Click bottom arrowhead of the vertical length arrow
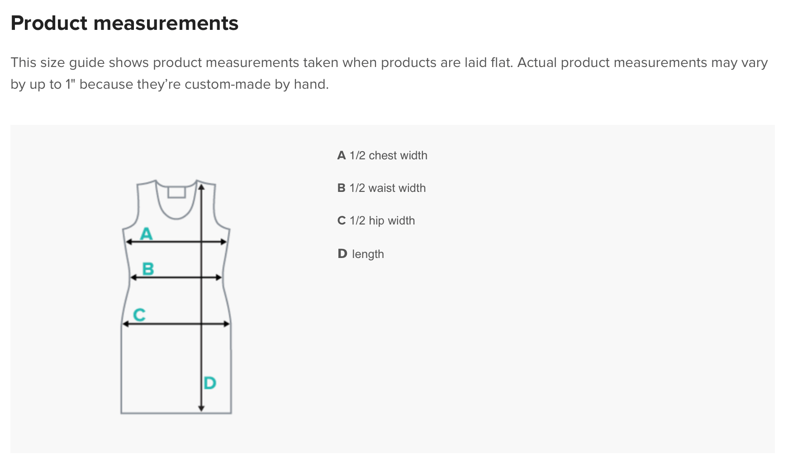788x468 pixels. click(x=202, y=408)
